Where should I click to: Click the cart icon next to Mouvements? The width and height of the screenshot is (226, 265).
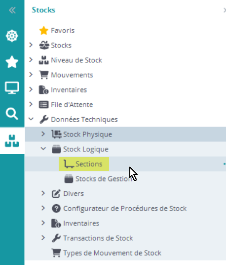44,75
